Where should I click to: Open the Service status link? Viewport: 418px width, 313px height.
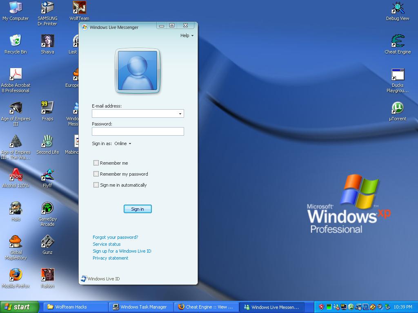(x=107, y=244)
